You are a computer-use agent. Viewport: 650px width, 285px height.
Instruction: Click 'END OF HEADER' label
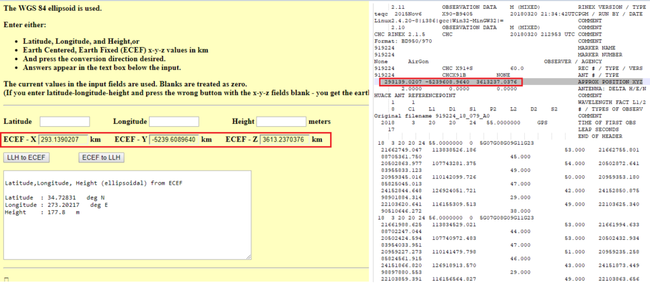click(600, 136)
